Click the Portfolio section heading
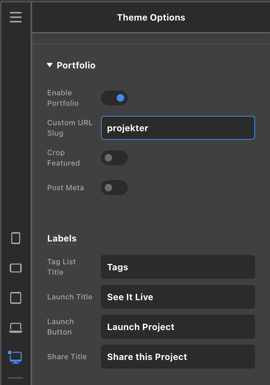The height and width of the screenshot is (385, 270). (76, 65)
